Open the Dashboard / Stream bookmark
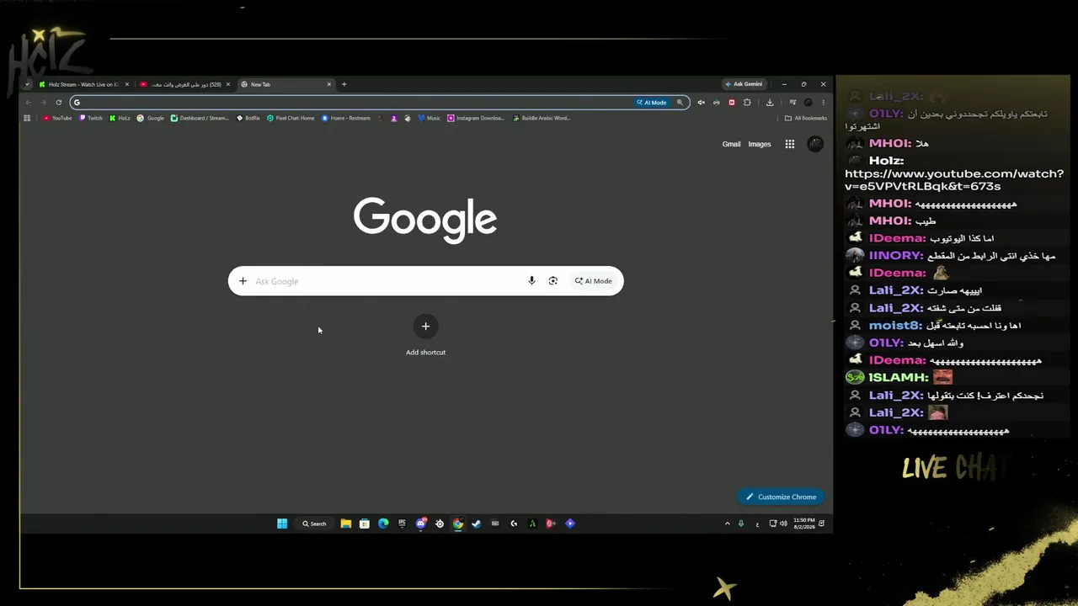 [200, 118]
